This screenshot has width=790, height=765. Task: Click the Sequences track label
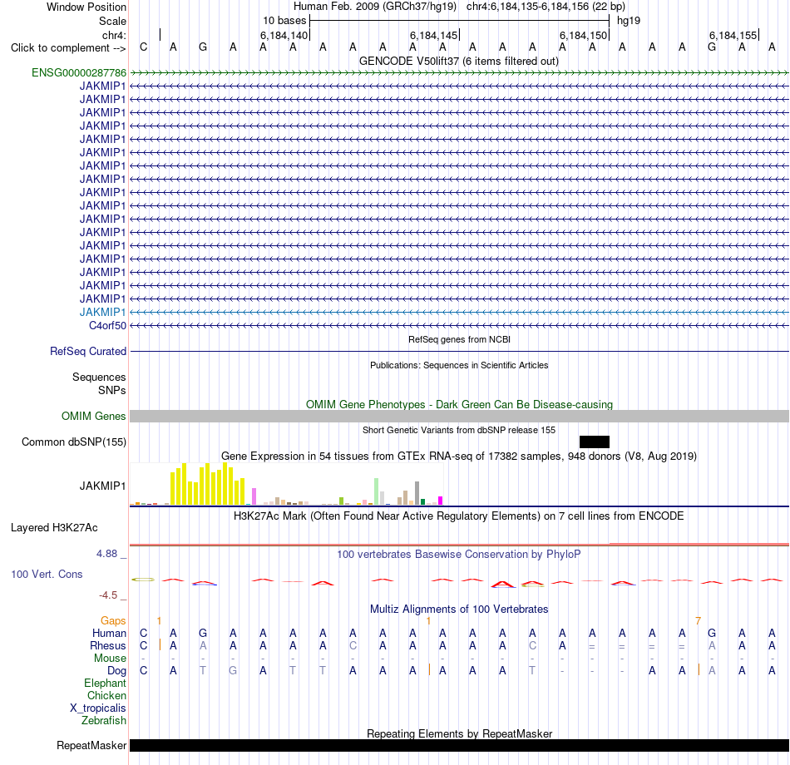[99, 377]
